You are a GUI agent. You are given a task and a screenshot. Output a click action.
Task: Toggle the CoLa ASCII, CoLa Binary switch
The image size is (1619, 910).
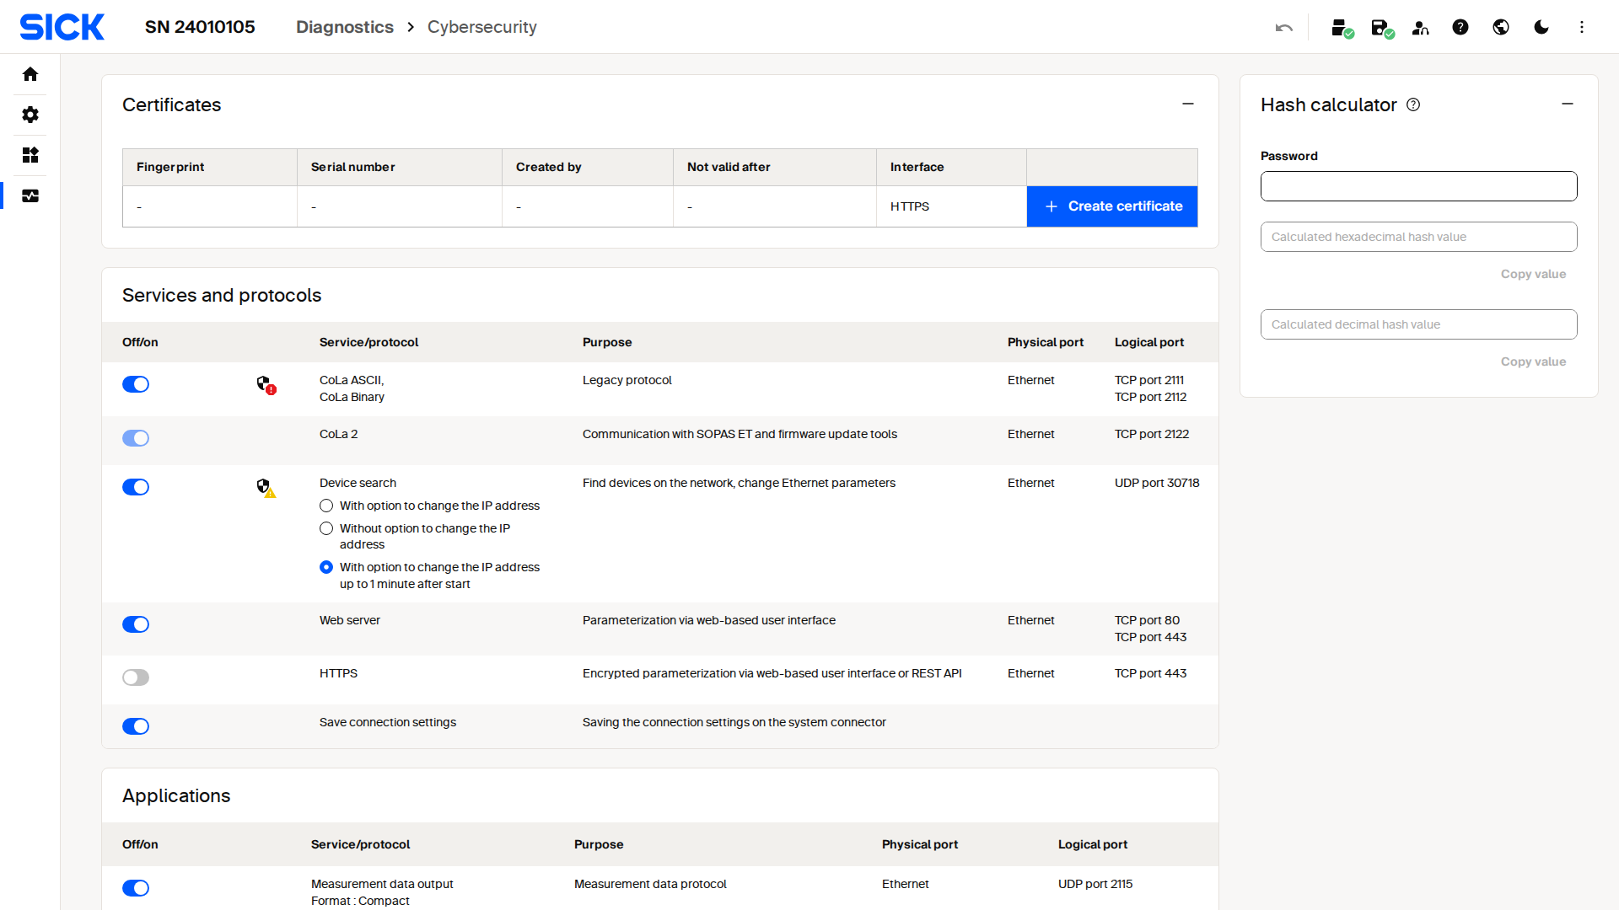coord(136,384)
